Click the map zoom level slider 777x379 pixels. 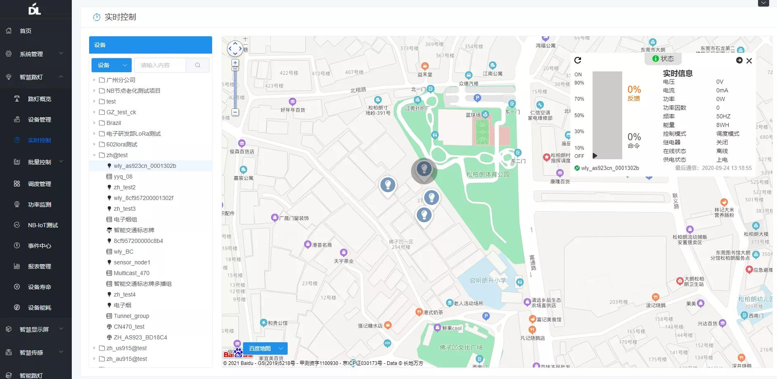click(x=235, y=87)
